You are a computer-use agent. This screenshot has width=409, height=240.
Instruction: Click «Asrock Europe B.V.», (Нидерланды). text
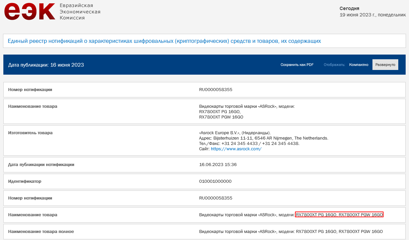tap(235, 133)
